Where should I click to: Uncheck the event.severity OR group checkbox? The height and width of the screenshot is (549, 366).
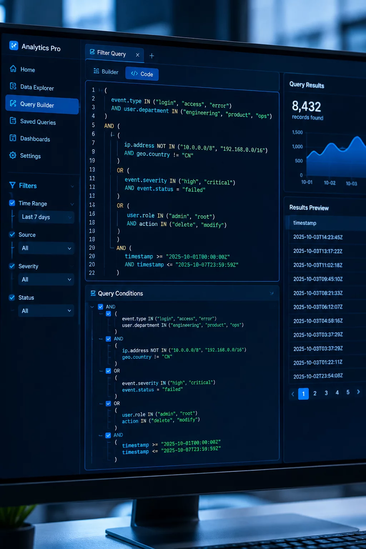coord(108,371)
